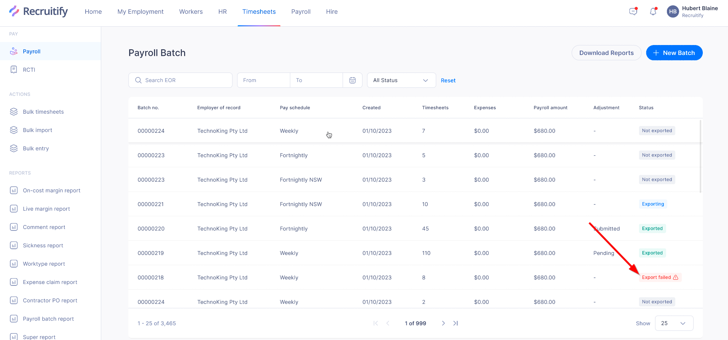The width and height of the screenshot is (728, 340).
Task: Click the Recruitify logo
Action: (x=38, y=11)
